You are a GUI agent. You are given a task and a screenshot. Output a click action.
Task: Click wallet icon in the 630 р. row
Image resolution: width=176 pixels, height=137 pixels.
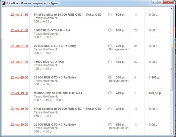pos(110,30)
